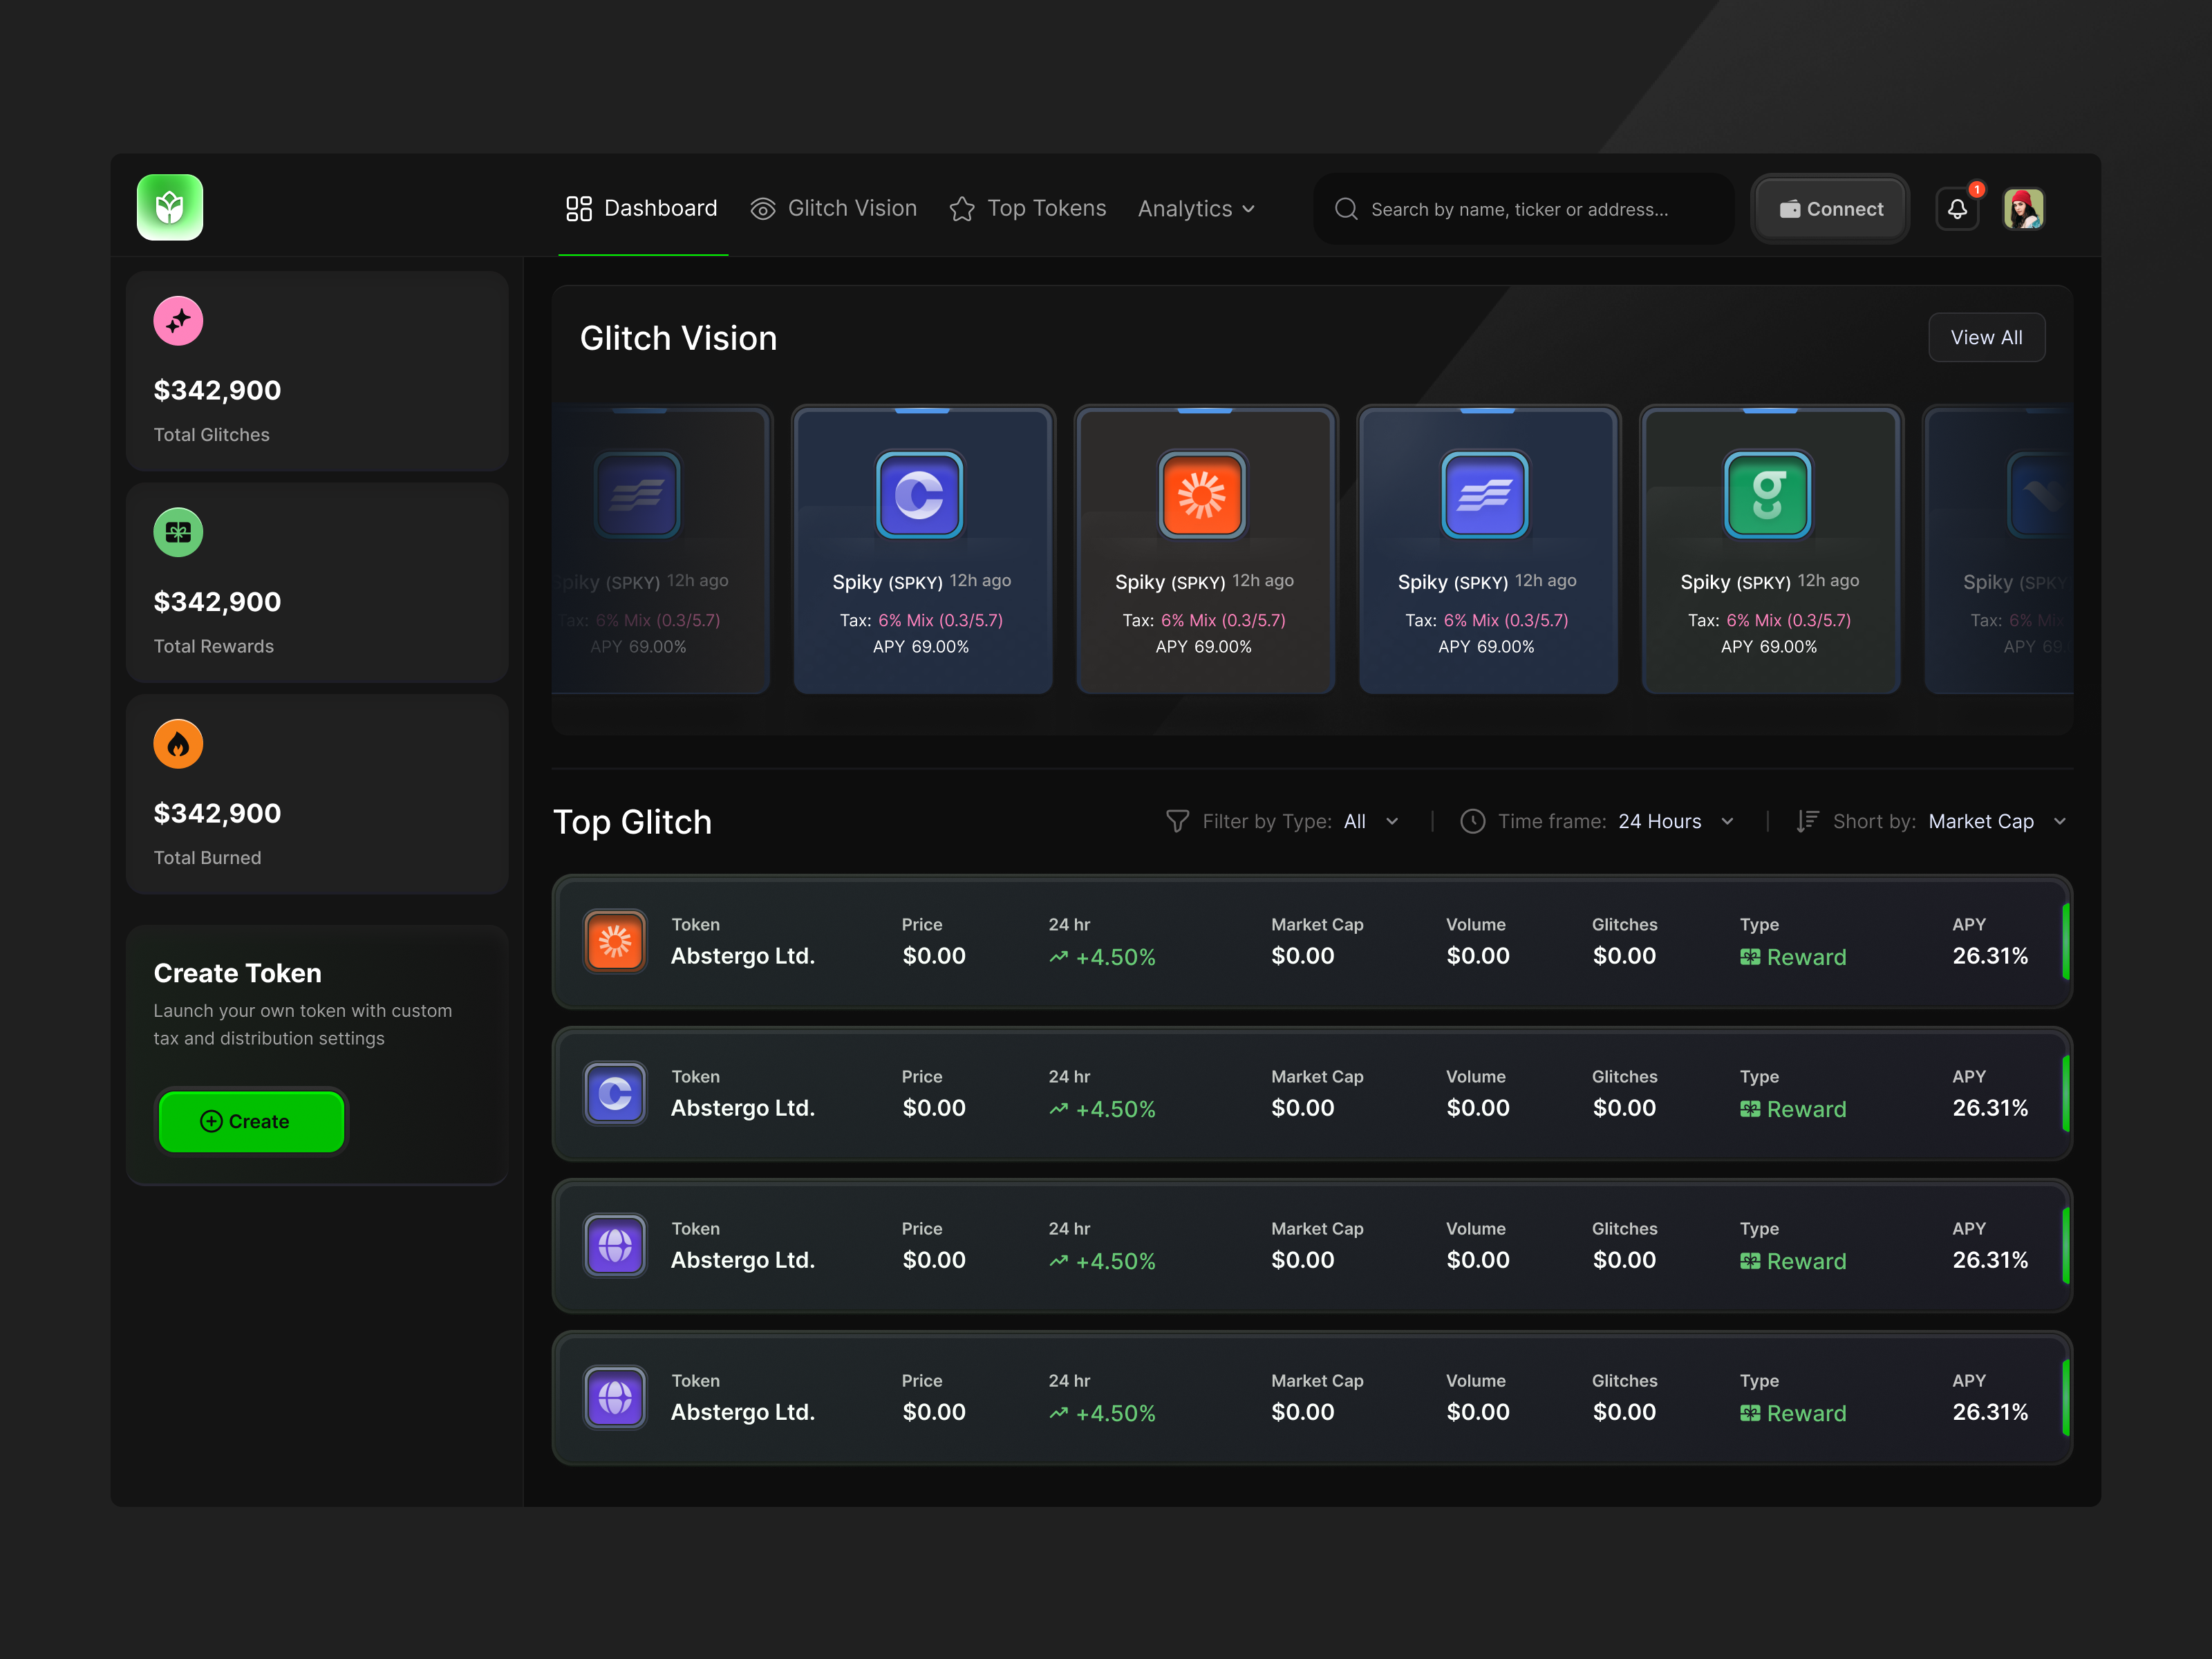This screenshot has height=1659, width=2212.
Task: Click the filter icon beside Filter by Type
Action: 1177,821
